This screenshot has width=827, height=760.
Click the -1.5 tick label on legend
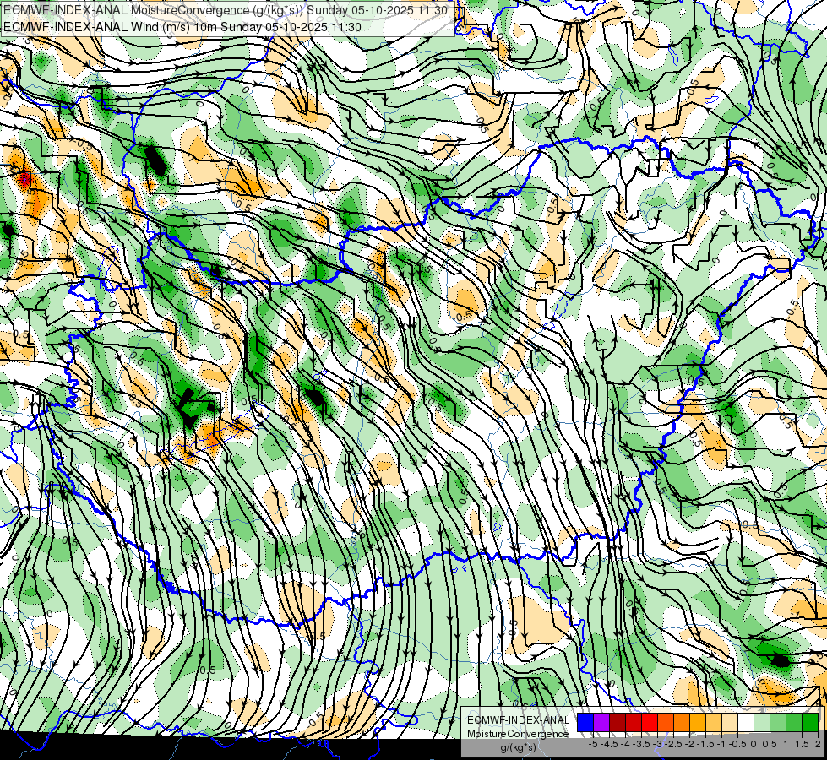coord(705,744)
